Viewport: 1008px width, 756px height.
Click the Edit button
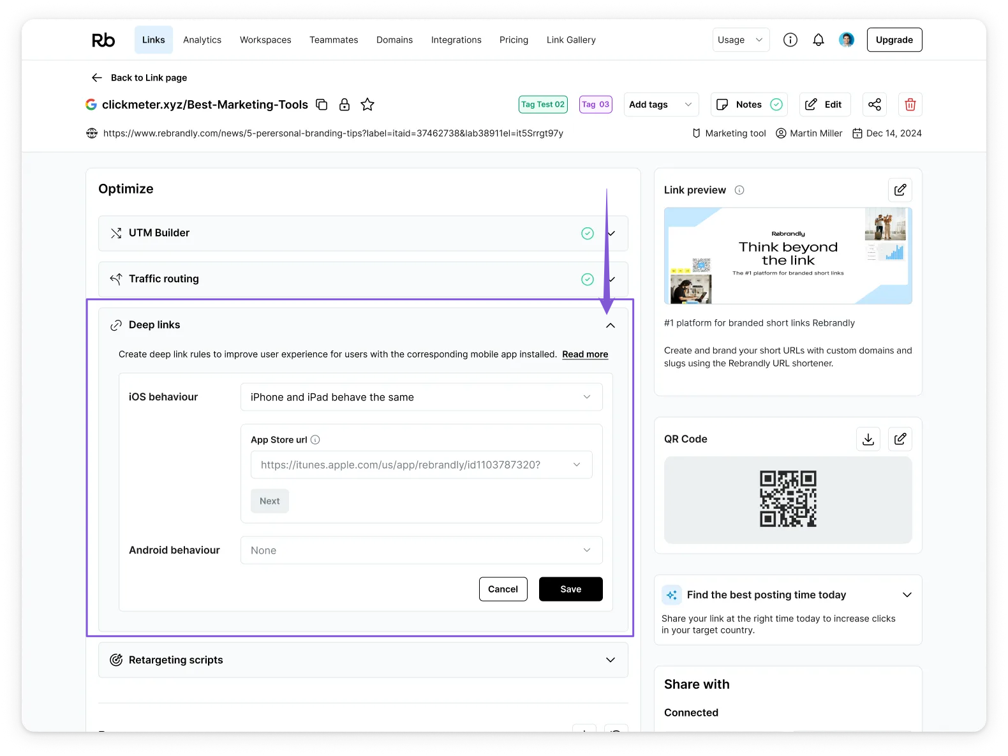[x=825, y=105]
